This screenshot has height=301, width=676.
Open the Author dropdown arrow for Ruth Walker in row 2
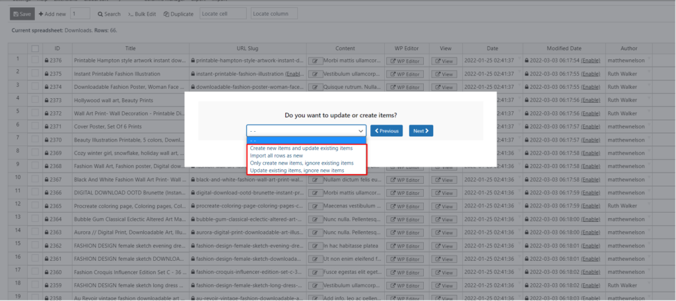[649, 72]
